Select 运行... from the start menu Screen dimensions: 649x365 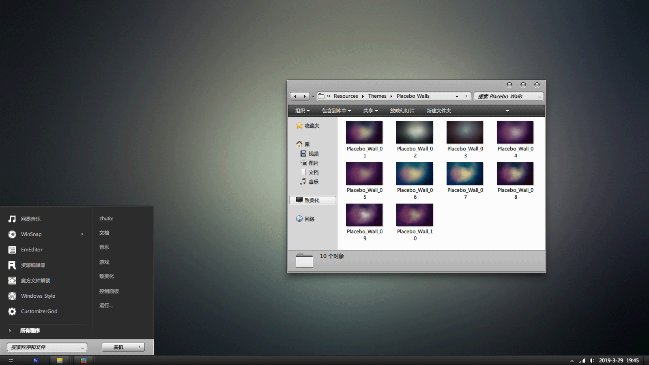coord(106,305)
